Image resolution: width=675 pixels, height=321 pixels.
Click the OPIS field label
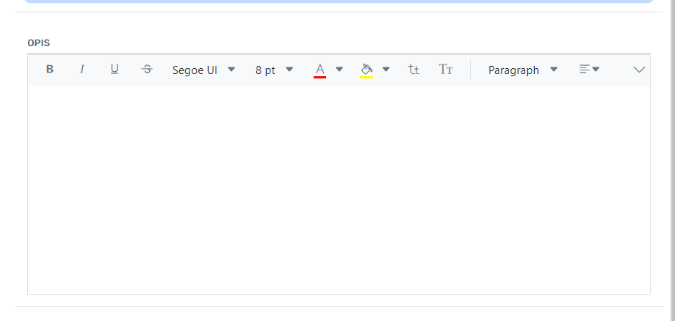39,43
